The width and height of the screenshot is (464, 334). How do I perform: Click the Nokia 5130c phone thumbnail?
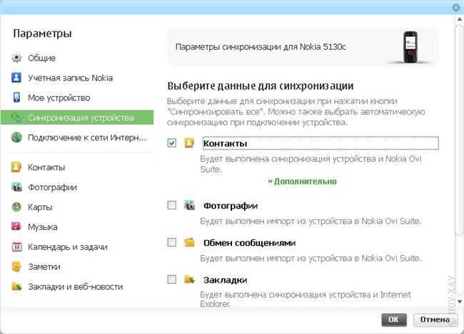point(410,47)
